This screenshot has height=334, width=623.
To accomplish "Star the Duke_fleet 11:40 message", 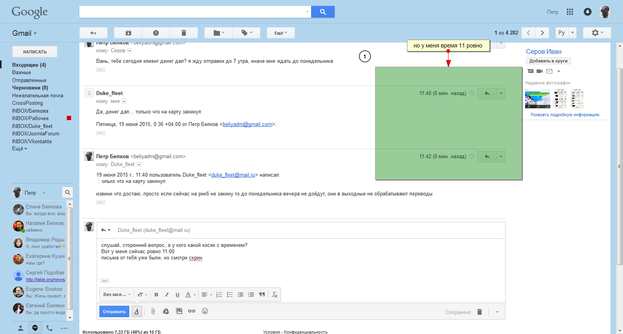I will coord(472,93).
